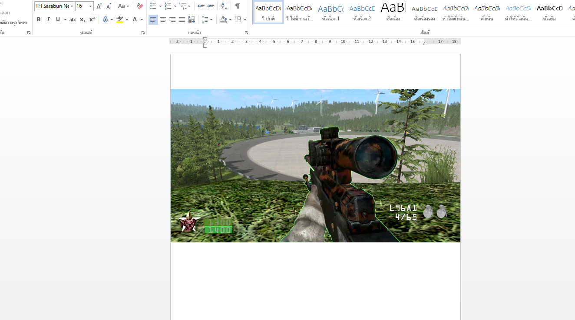This screenshot has height=320, width=575.
Task: Apply yellow text highlight color
Action: coord(120,20)
